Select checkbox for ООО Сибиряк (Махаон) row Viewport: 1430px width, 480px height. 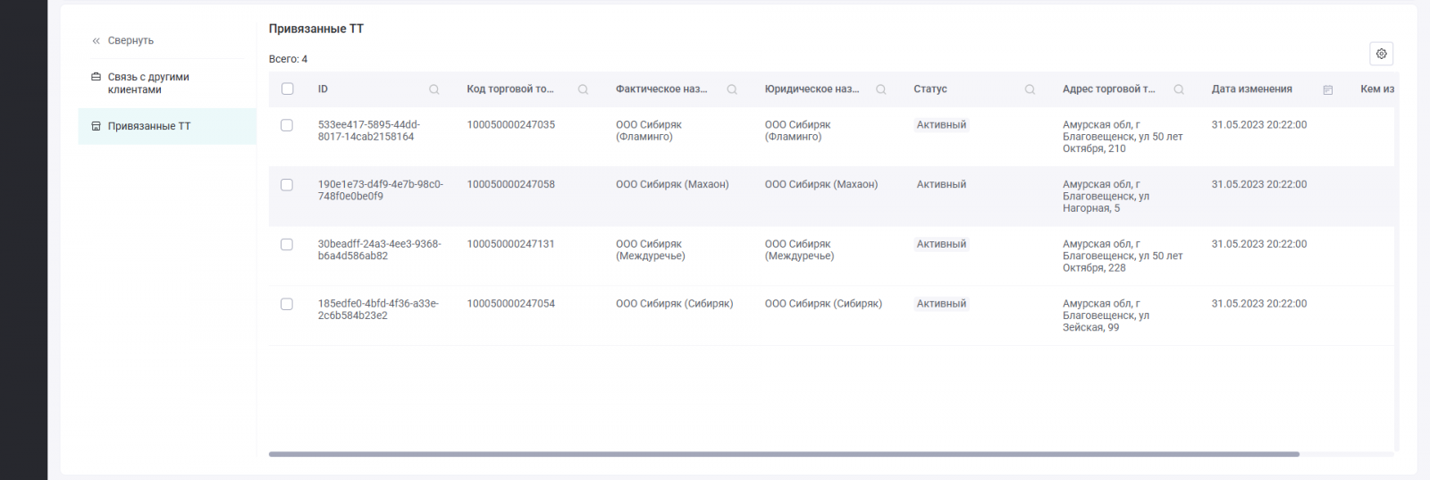pos(287,185)
